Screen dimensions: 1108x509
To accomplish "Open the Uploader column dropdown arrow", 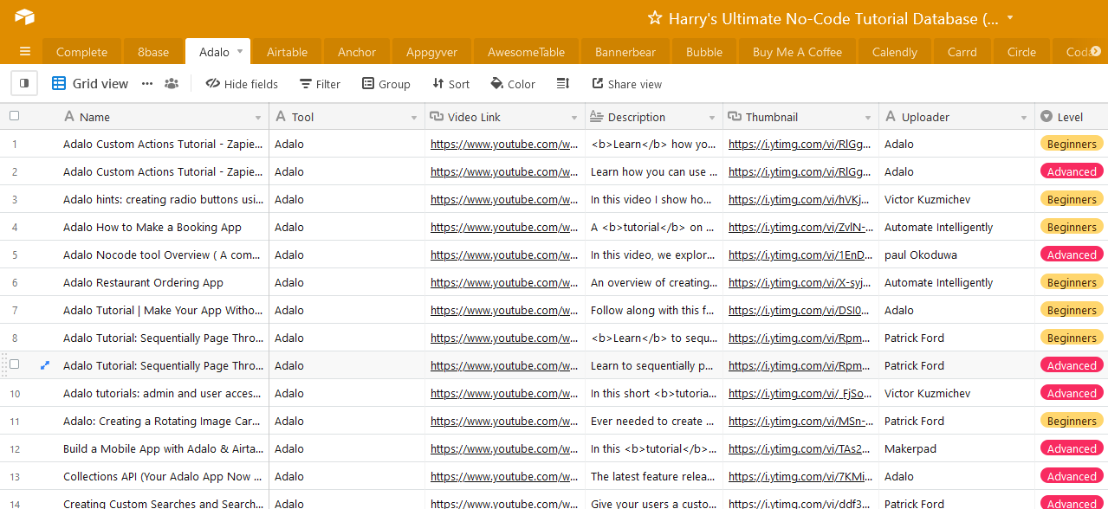I will 1024,118.
